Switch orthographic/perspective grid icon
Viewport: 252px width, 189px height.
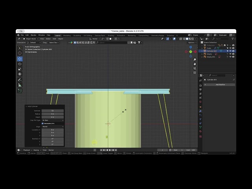pyautogui.click(x=195, y=72)
